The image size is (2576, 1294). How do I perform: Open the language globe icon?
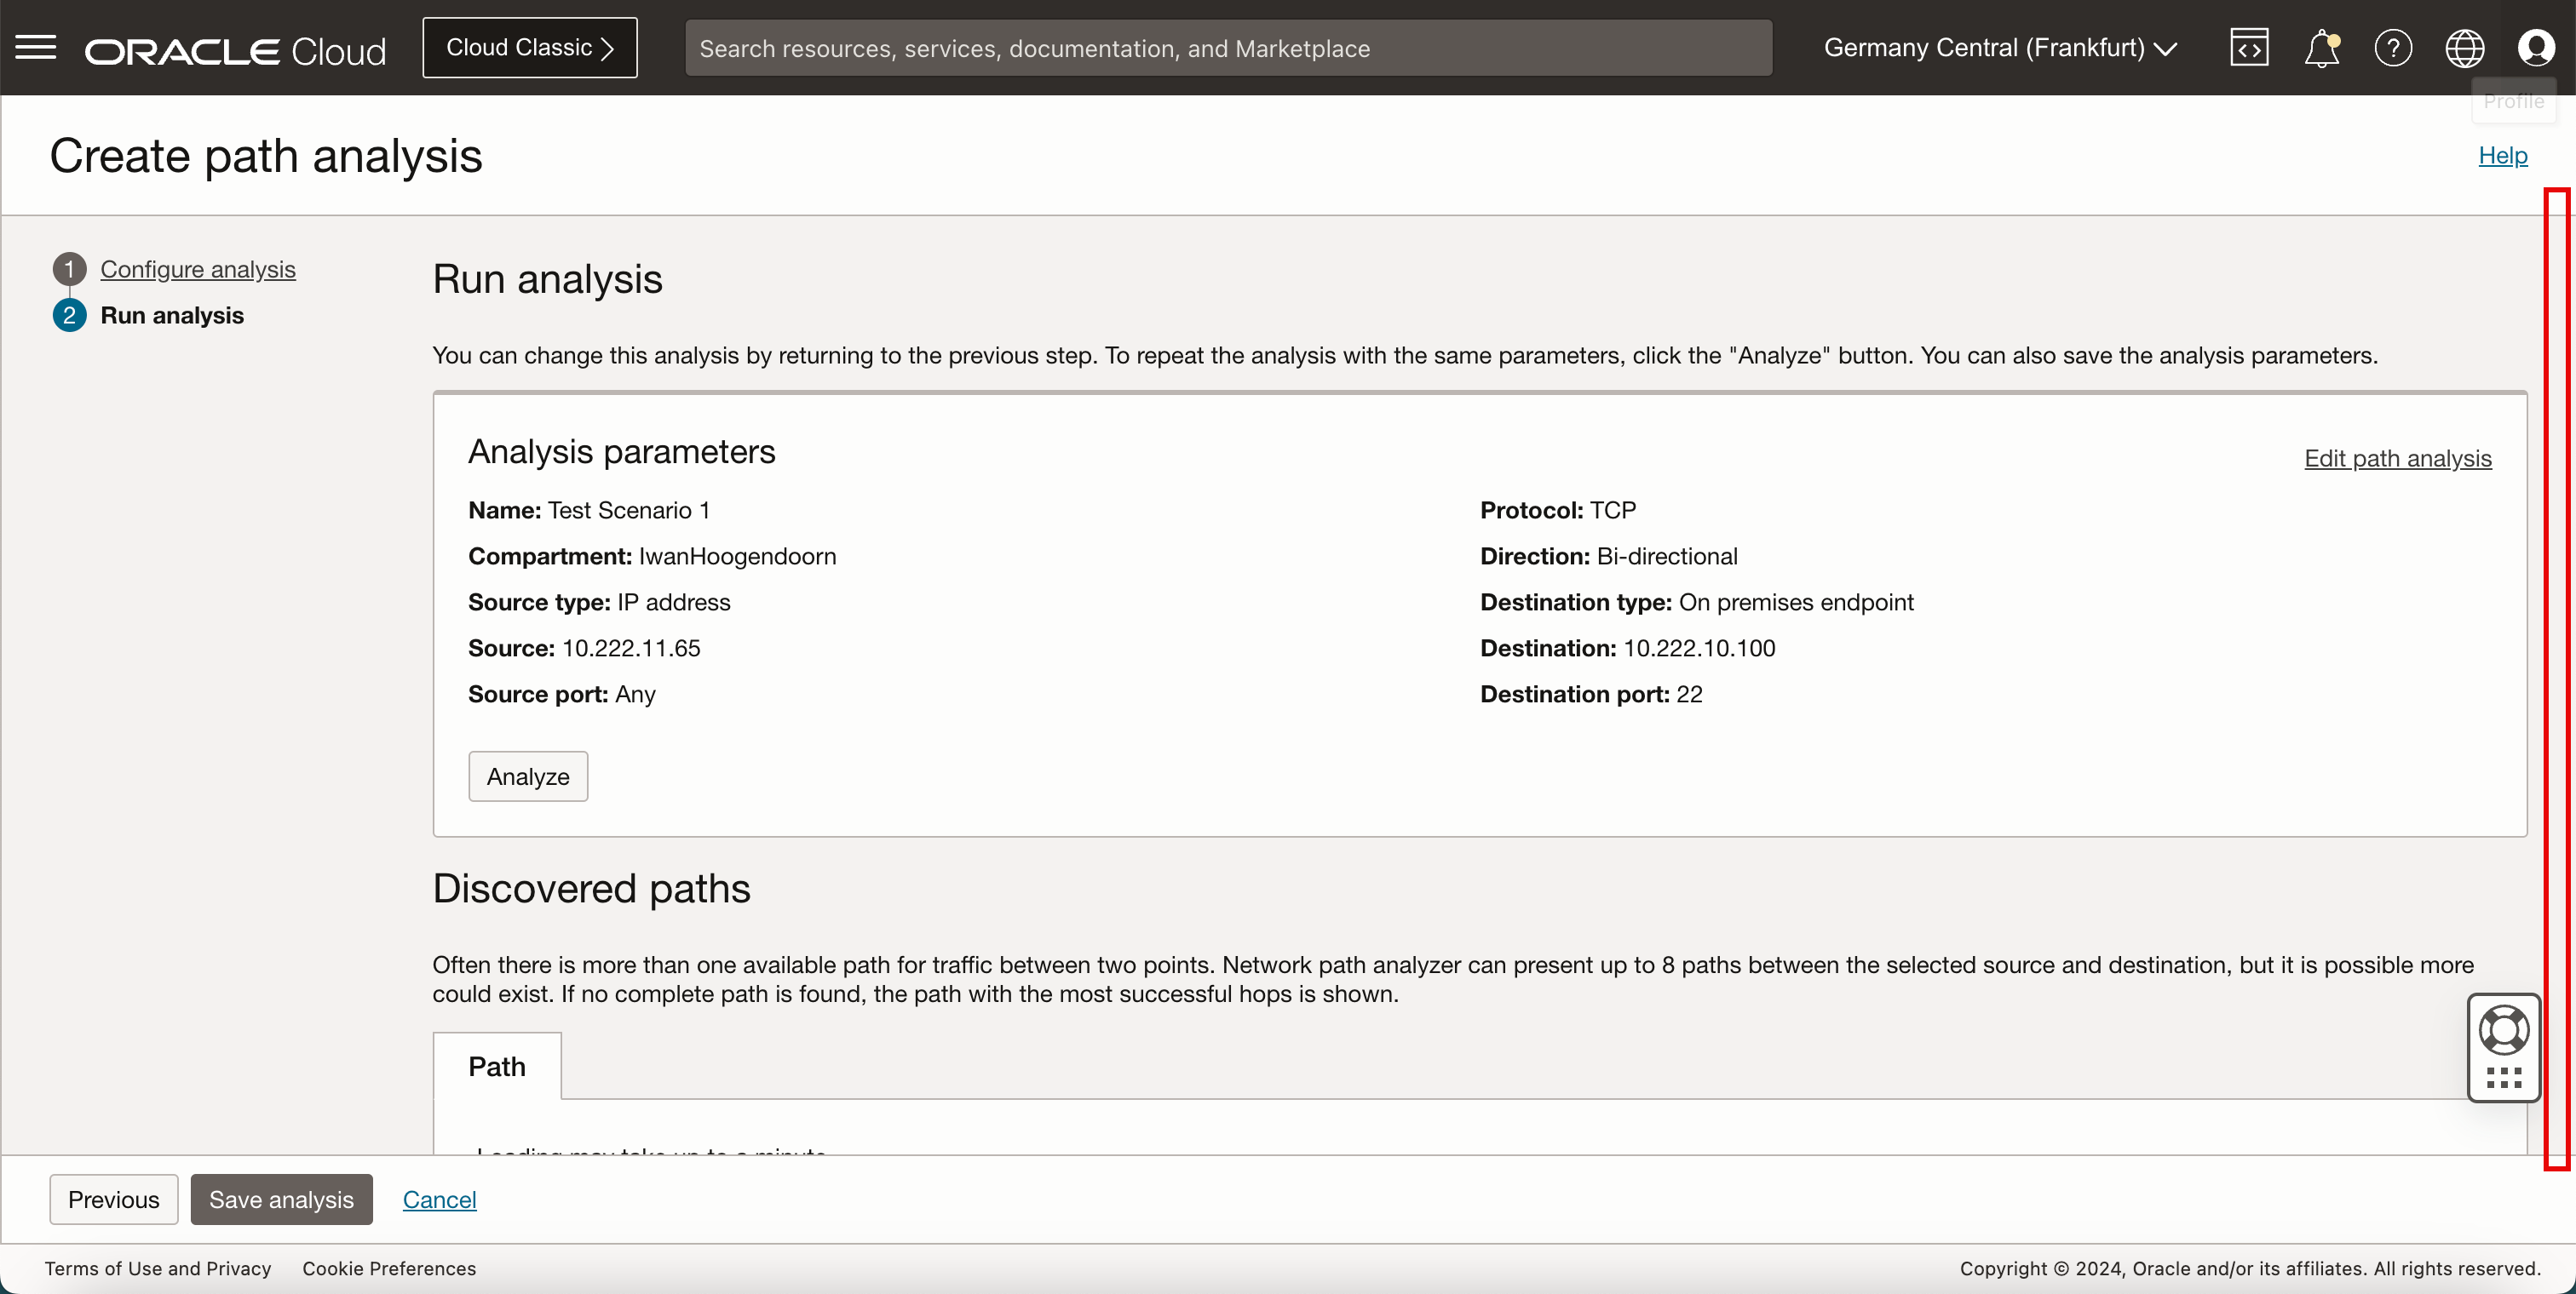(x=2464, y=48)
